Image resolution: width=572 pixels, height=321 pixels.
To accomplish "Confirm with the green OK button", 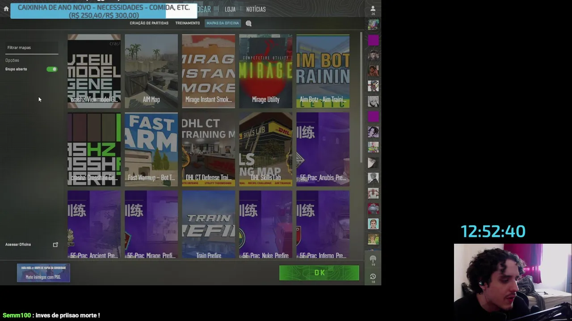I will pos(319,273).
